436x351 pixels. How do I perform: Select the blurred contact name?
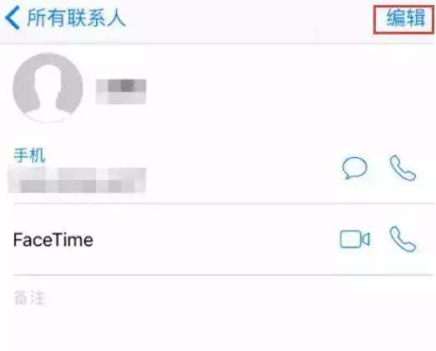[121, 91]
